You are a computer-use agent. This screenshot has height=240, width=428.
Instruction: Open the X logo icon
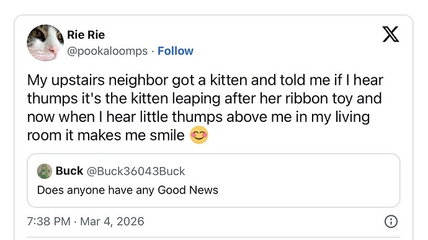[391, 34]
